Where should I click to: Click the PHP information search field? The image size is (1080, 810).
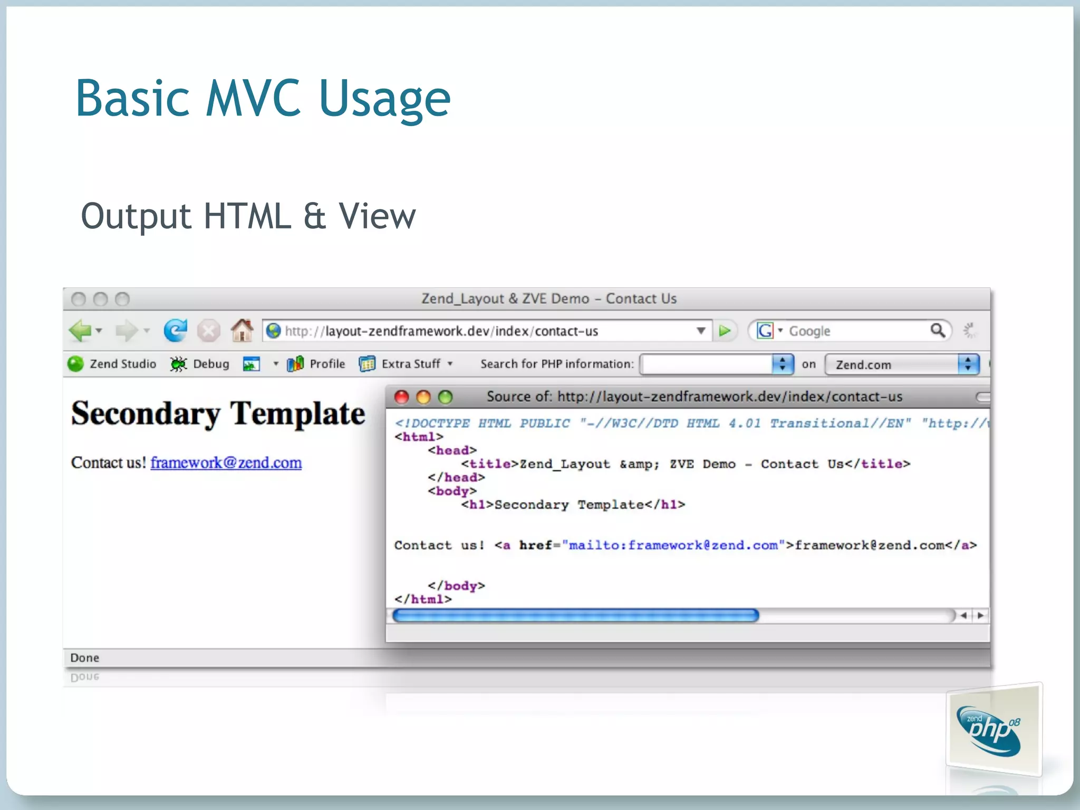tap(706, 364)
